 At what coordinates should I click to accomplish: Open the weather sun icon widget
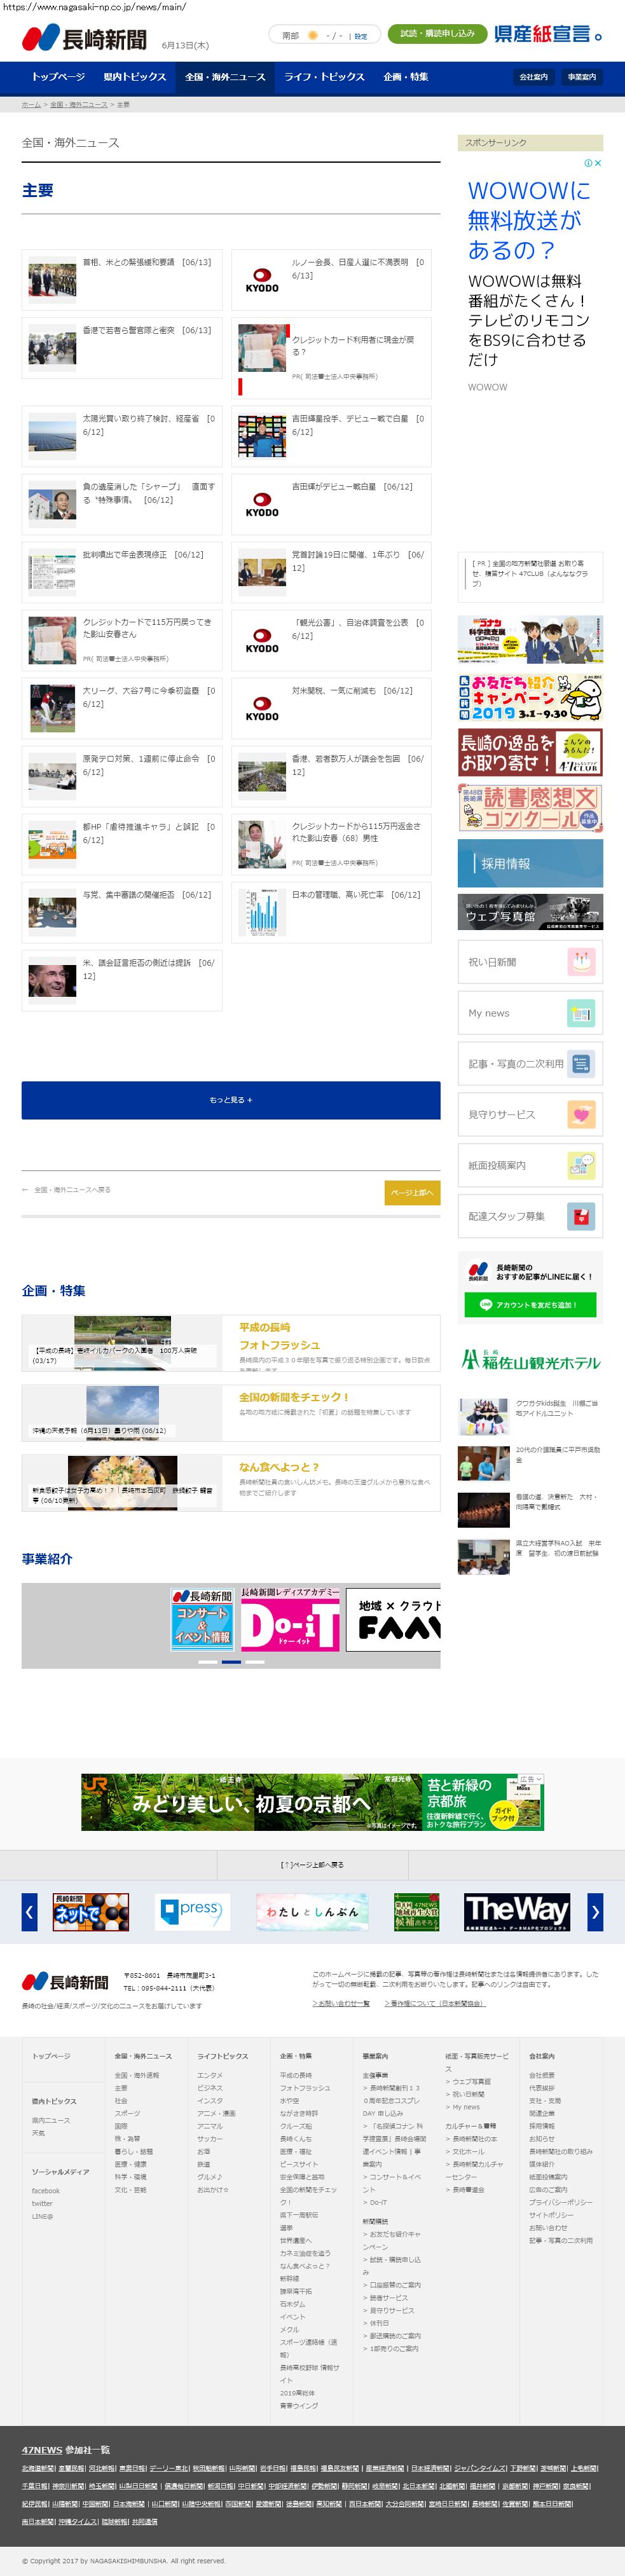[312, 35]
